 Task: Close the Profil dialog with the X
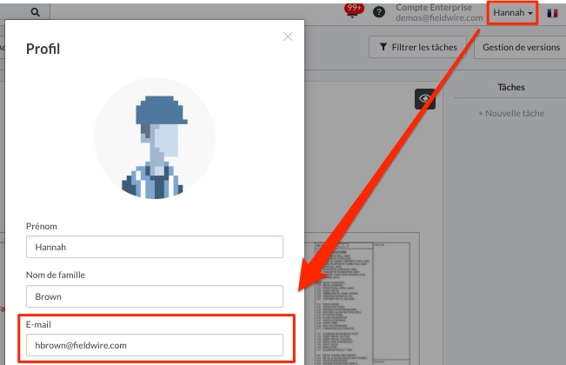tap(289, 36)
